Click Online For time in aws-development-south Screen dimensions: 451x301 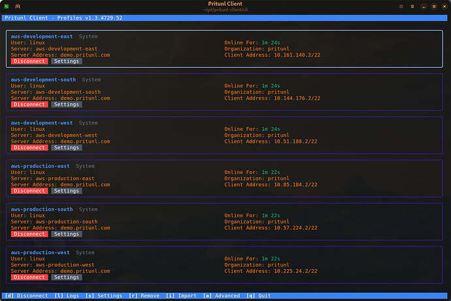271,86
